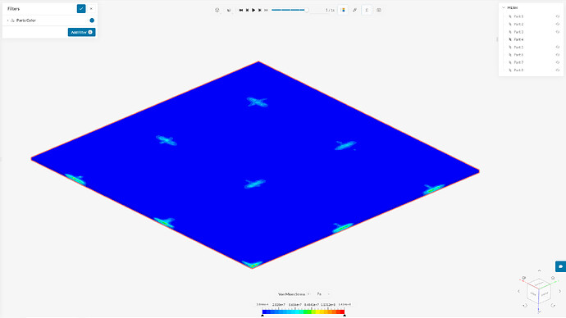The width and height of the screenshot is (566, 318).
Task: Toggle visibility of Part 2
Action: (x=558, y=24)
